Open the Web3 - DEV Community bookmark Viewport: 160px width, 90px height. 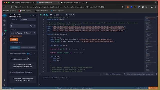10,11
